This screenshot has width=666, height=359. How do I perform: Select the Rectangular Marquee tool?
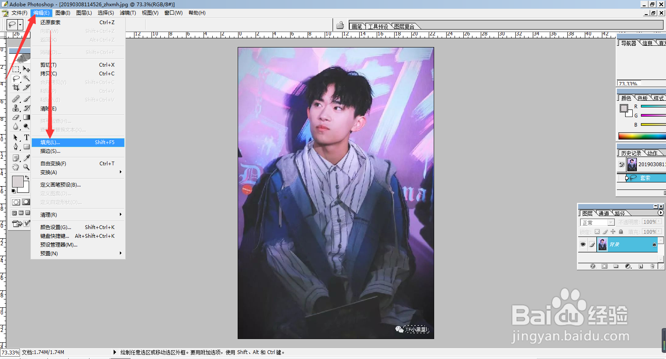tap(16, 69)
